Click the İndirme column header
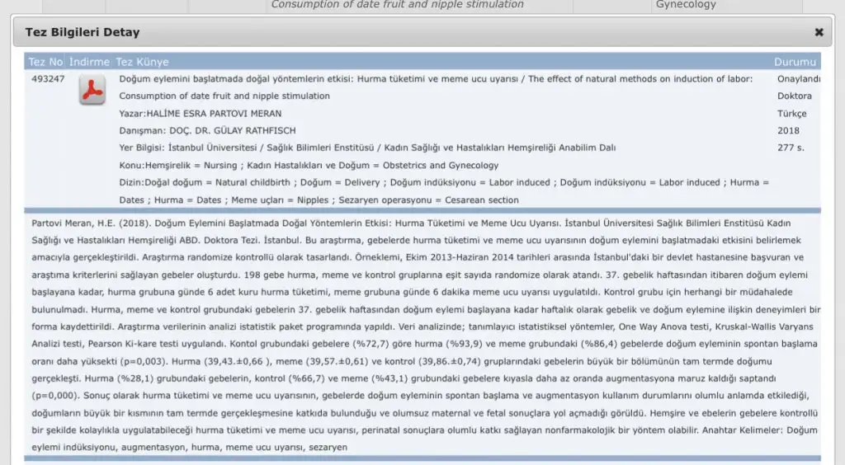 [89, 62]
